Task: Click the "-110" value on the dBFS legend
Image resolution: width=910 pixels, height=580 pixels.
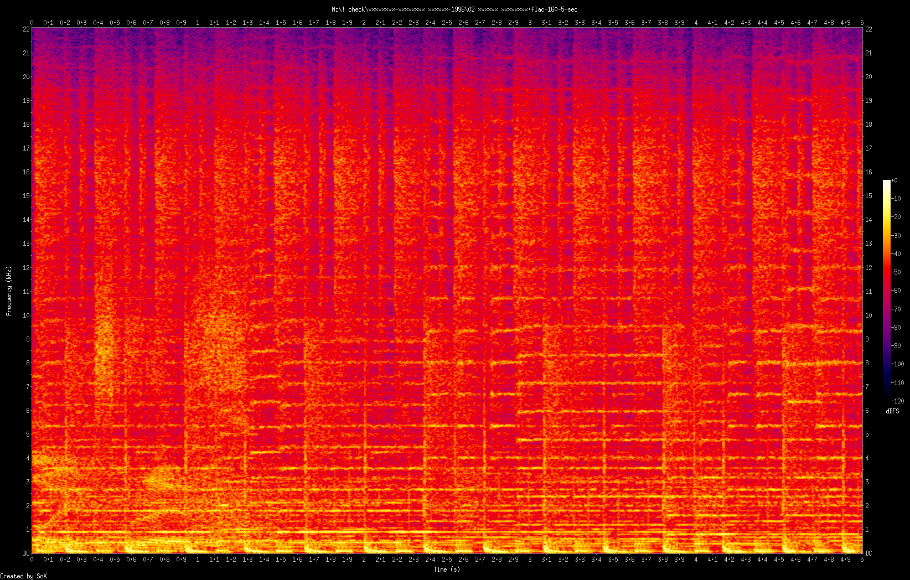Action: pos(898,382)
